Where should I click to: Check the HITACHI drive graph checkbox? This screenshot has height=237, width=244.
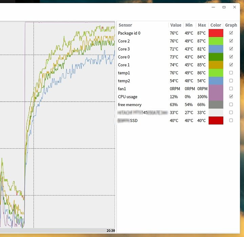231,113
